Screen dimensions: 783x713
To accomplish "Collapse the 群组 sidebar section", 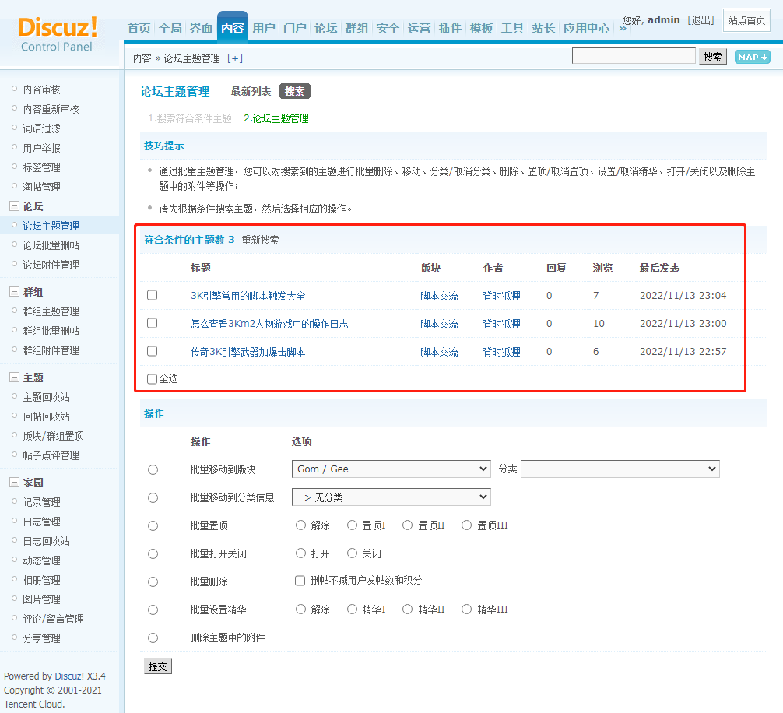I will click(14, 292).
